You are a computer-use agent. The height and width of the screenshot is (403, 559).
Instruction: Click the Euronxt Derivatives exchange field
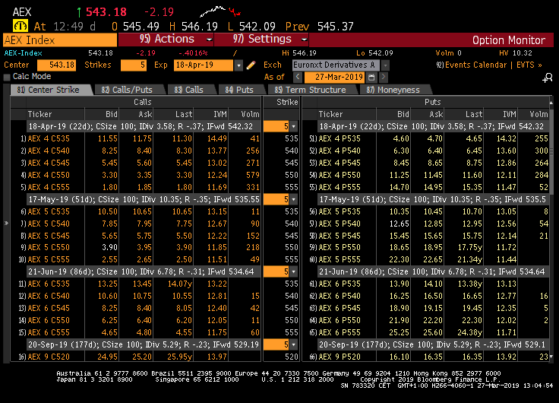336,65
